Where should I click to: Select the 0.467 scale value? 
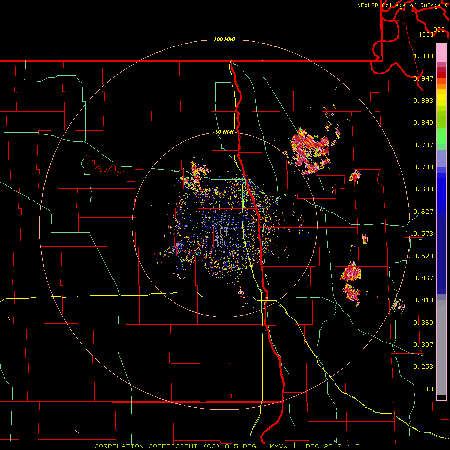click(423, 278)
